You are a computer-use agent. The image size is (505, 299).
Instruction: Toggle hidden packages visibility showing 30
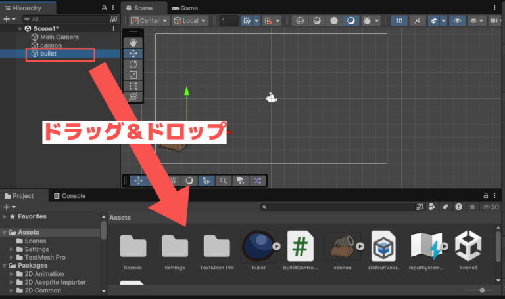pyautogui.click(x=491, y=207)
